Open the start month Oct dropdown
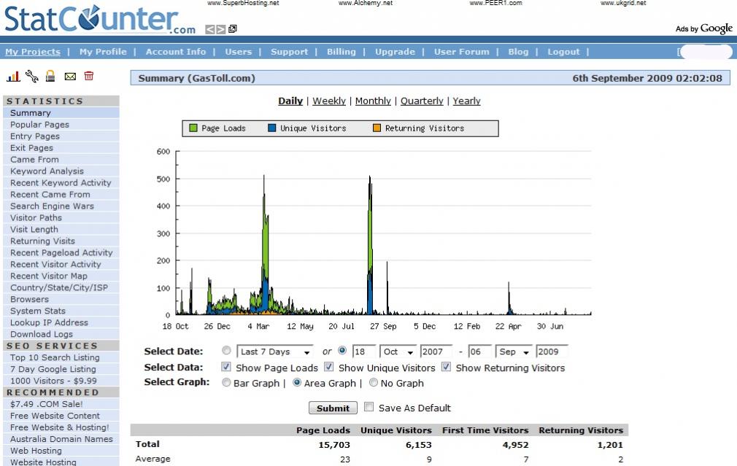737x466 pixels. [398, 352]
